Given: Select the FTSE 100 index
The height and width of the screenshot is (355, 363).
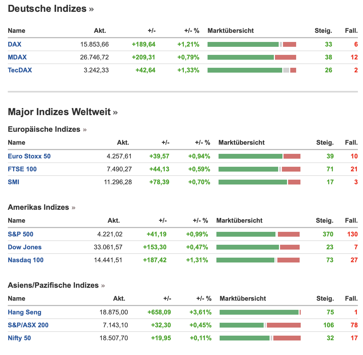Looking at the screenshot, I should [x=22, y=169].
